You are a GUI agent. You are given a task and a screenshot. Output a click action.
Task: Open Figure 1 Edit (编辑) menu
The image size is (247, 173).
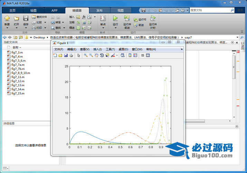coord(72,49)
